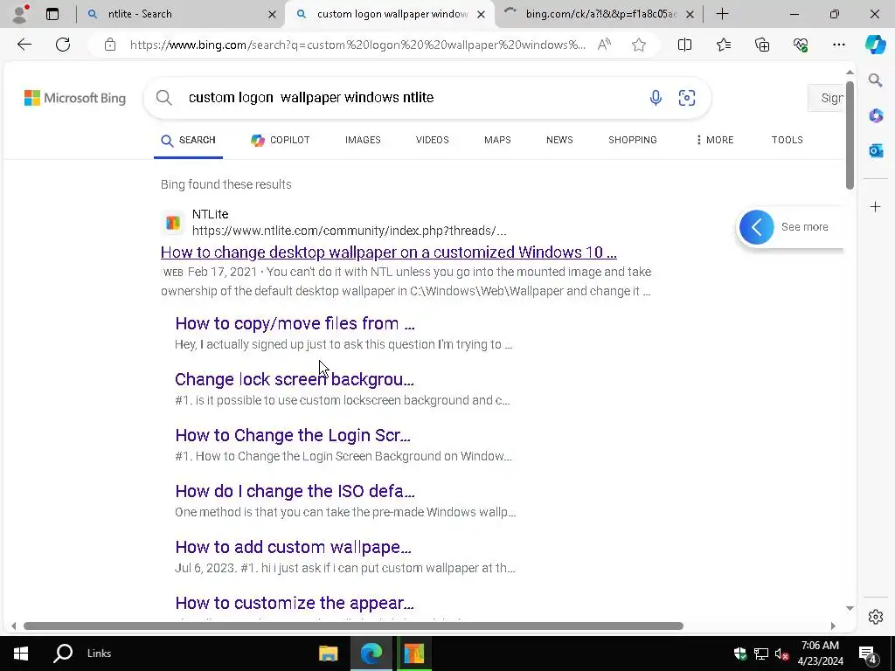
Task: Select the NEWS search tab
Action: (559, 140)
